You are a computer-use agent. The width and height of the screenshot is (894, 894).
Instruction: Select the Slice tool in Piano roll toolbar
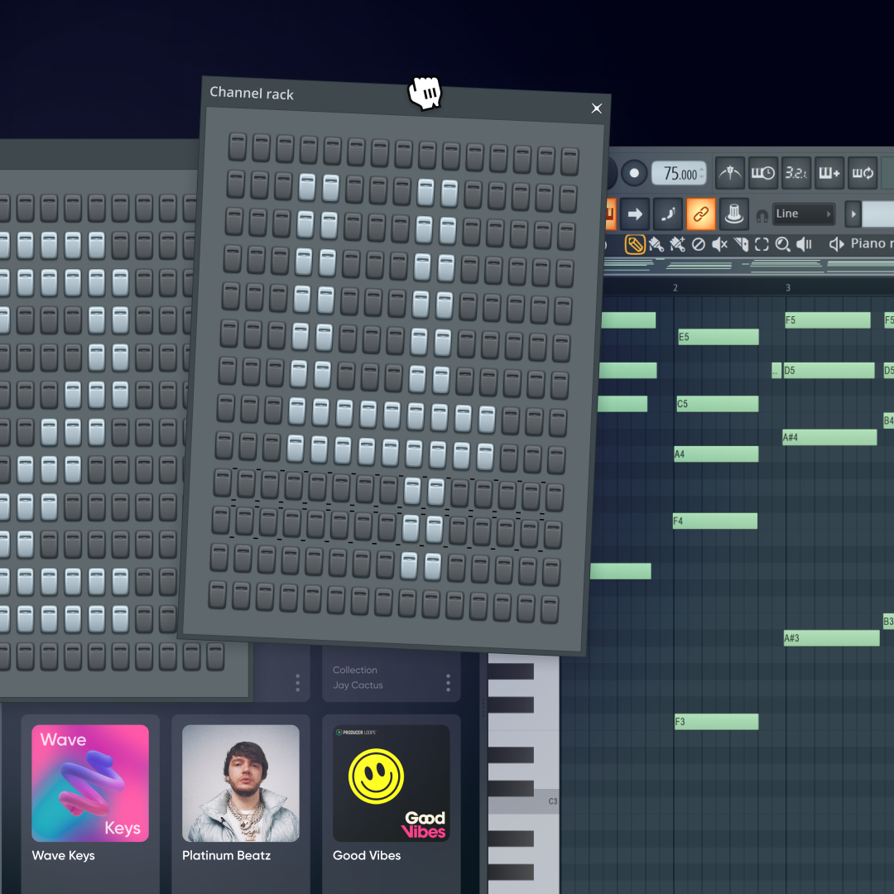[x=742, y=244]
